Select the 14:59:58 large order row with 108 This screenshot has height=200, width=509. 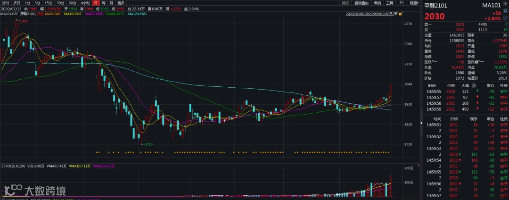click(x=465, y=103)
